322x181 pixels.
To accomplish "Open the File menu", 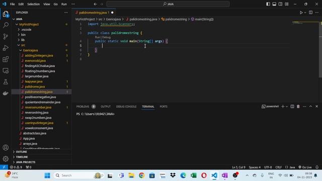I will [x=12, y=4].
